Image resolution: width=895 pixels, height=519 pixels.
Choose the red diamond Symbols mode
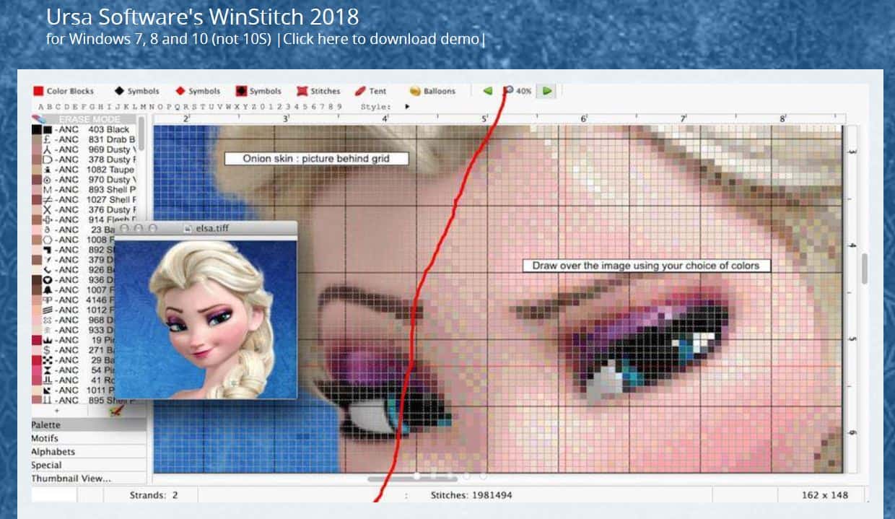click(198, 91)
